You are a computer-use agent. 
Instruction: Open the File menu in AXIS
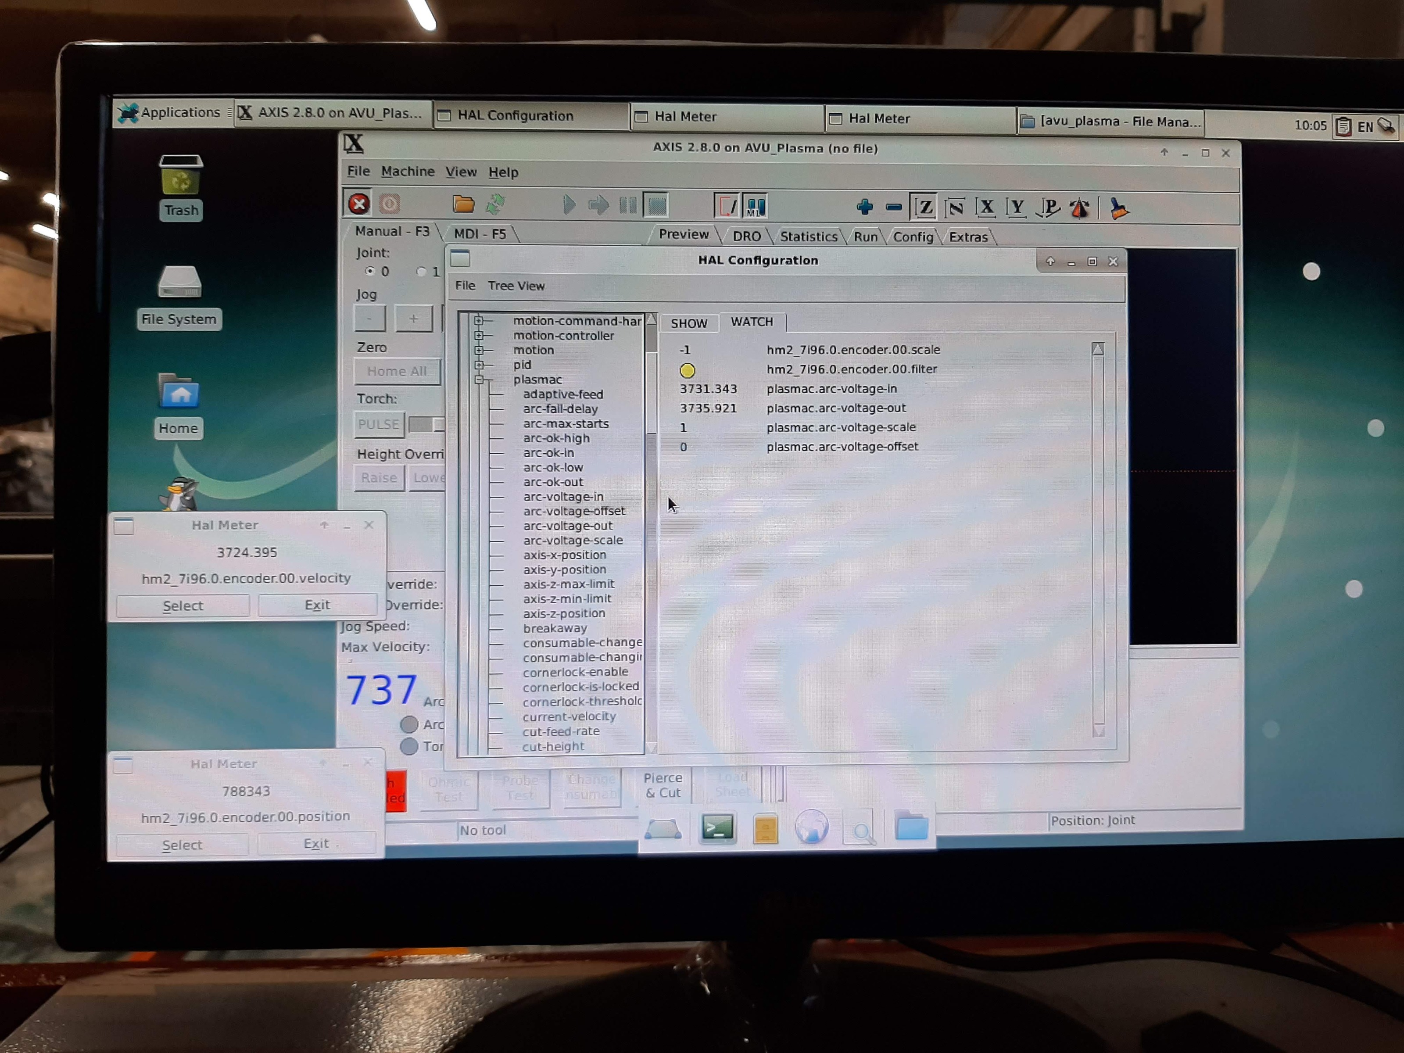tap(358, 171)
